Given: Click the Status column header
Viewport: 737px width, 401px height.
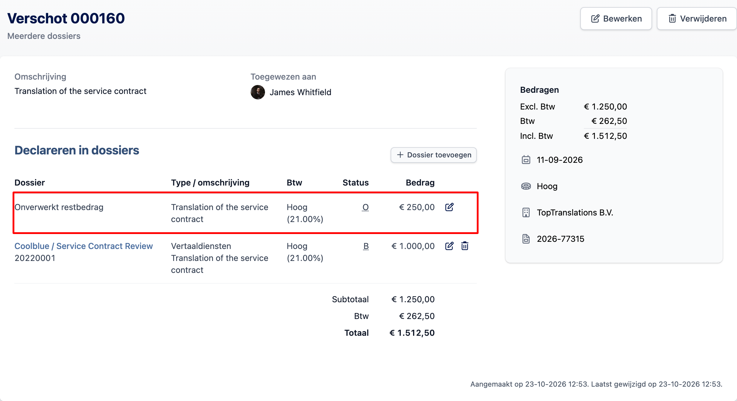Looking at the screenshot, I should click(x=356, y=183).
